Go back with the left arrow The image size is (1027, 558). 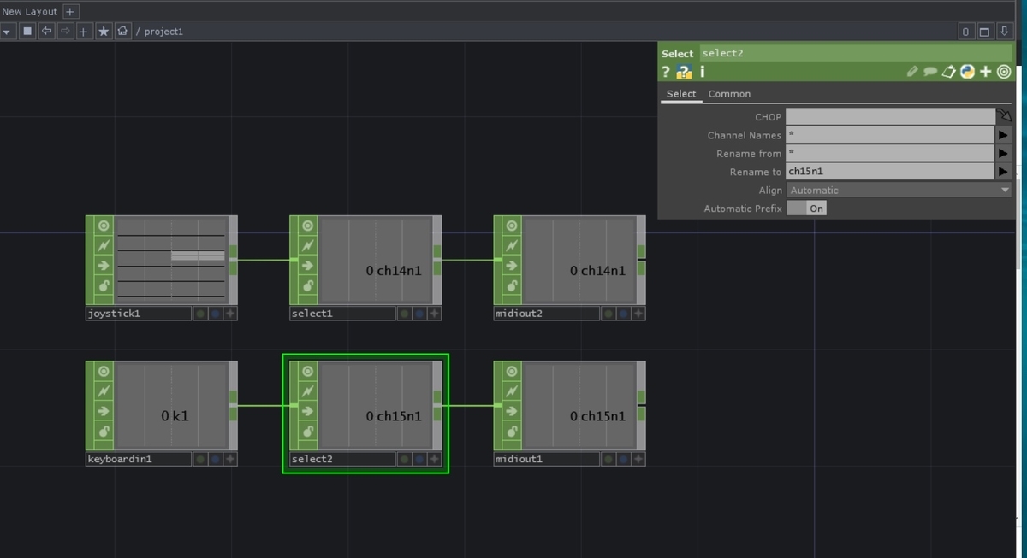(x=45, y=32)
